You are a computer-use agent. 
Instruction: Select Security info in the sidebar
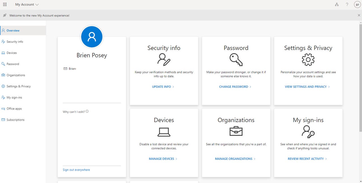(15, 42)
